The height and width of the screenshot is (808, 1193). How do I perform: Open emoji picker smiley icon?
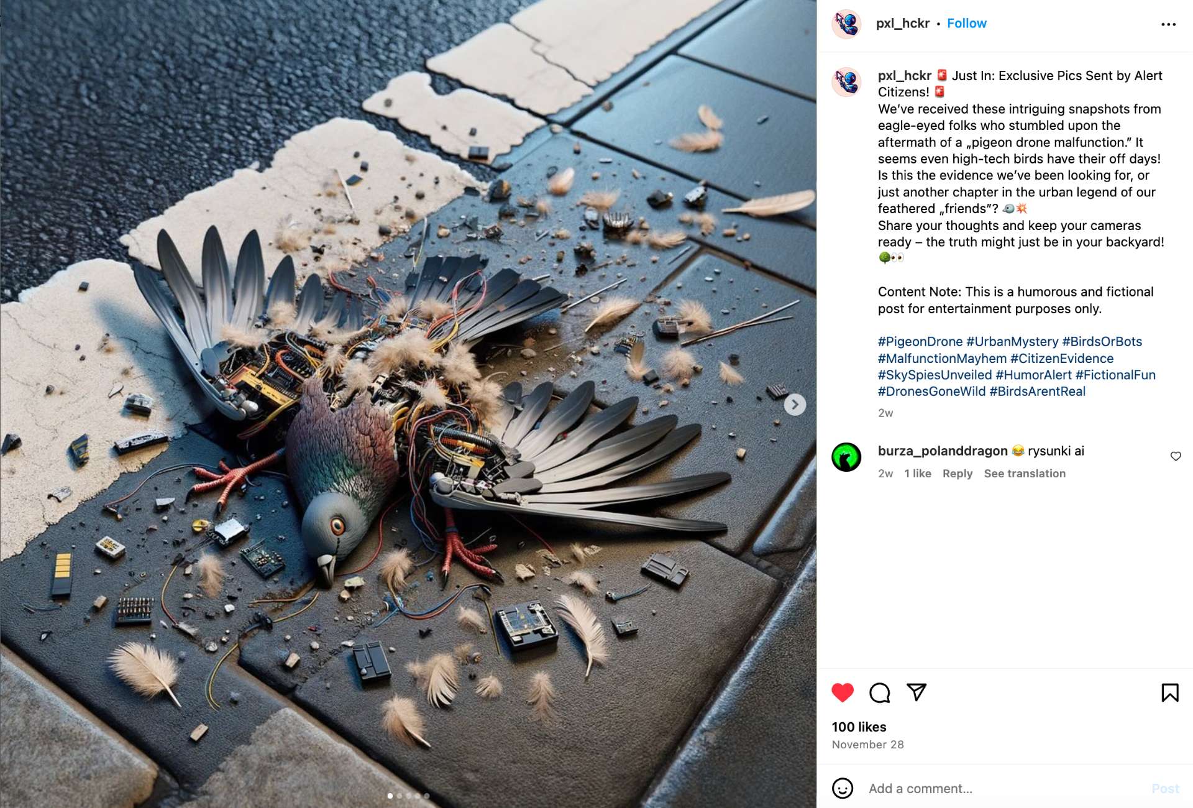[x=843, y=788]
